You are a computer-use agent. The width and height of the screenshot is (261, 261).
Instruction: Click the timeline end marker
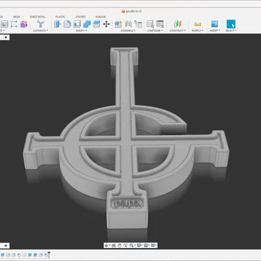click(49, 254)
